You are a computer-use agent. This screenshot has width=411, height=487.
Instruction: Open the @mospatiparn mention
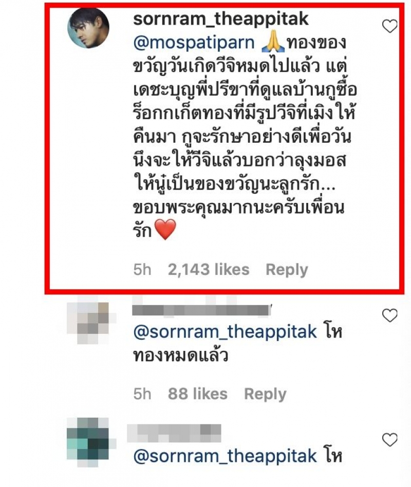[194, 43]
